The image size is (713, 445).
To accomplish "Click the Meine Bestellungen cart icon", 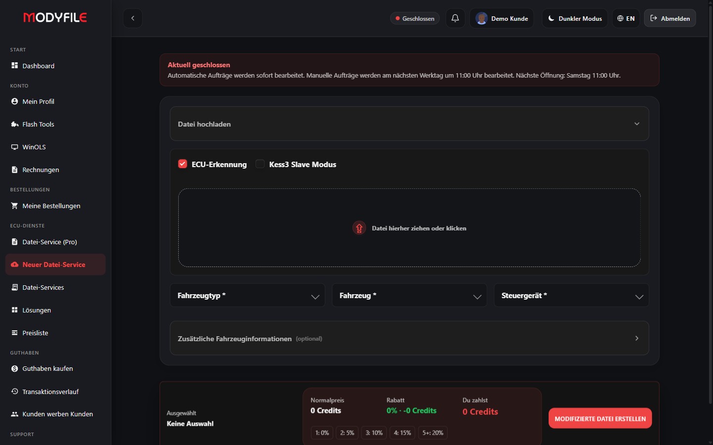I will 14,206.
